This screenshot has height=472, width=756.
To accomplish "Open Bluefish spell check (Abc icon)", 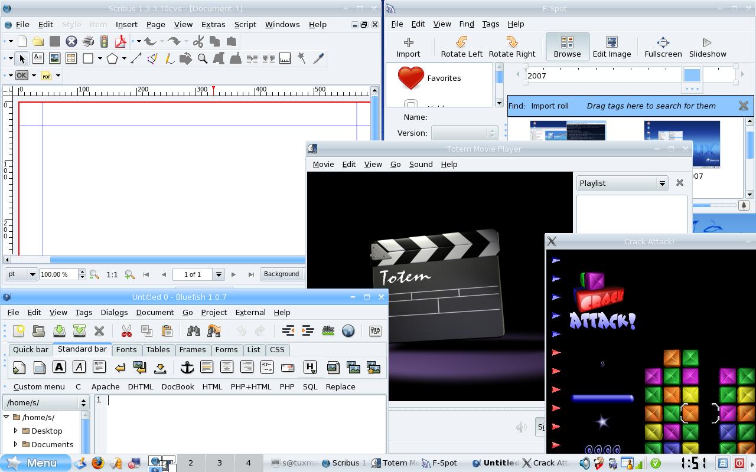I will coord(328,331).
